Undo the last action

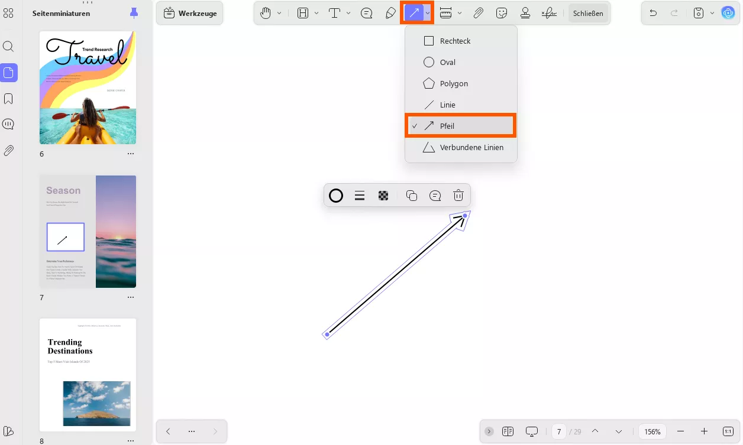pos(653,13)
